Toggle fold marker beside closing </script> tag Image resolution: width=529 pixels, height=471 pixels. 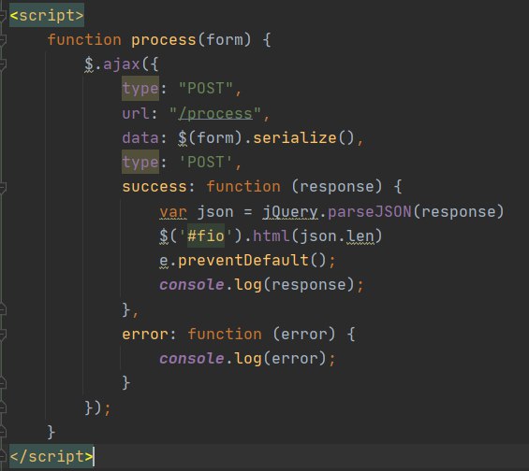click(x=3, y=457)
